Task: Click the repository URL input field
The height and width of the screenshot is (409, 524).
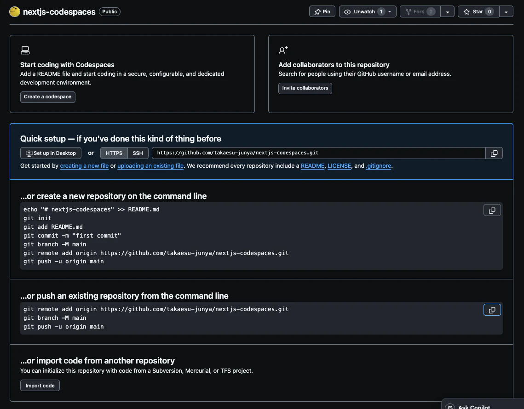Action: point(318,153)
